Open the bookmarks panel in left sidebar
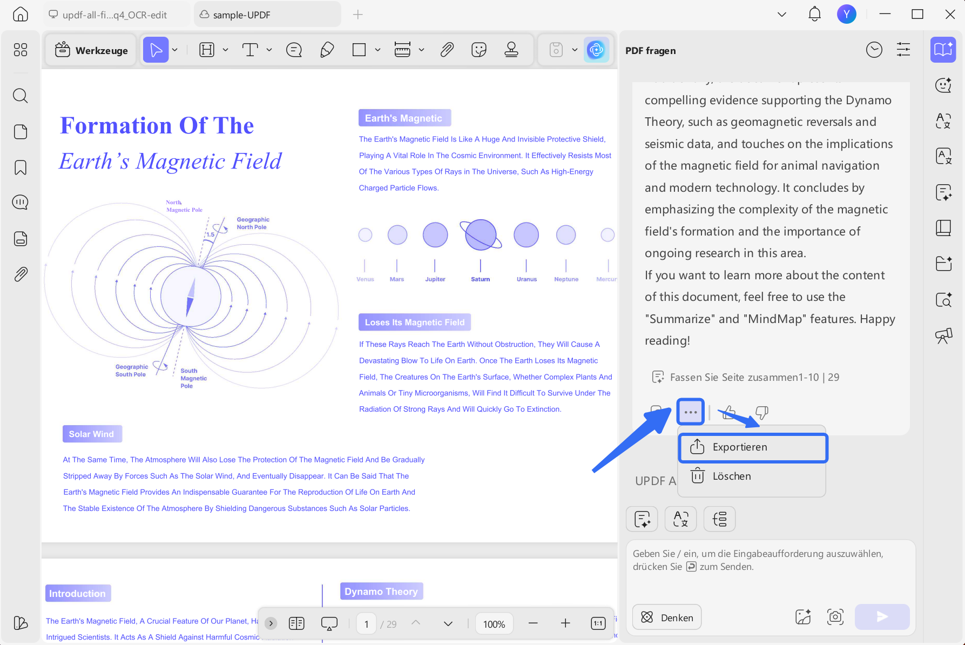965x645 pixels. (20, 167)
